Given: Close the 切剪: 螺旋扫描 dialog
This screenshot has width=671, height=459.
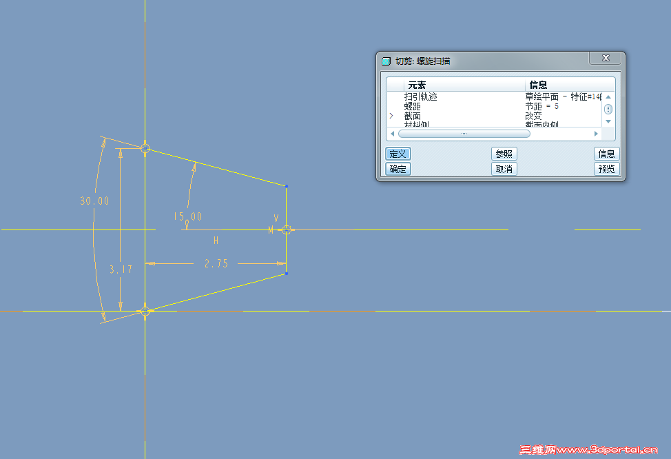Looking at the screenshot, I should tap(605, 58).
